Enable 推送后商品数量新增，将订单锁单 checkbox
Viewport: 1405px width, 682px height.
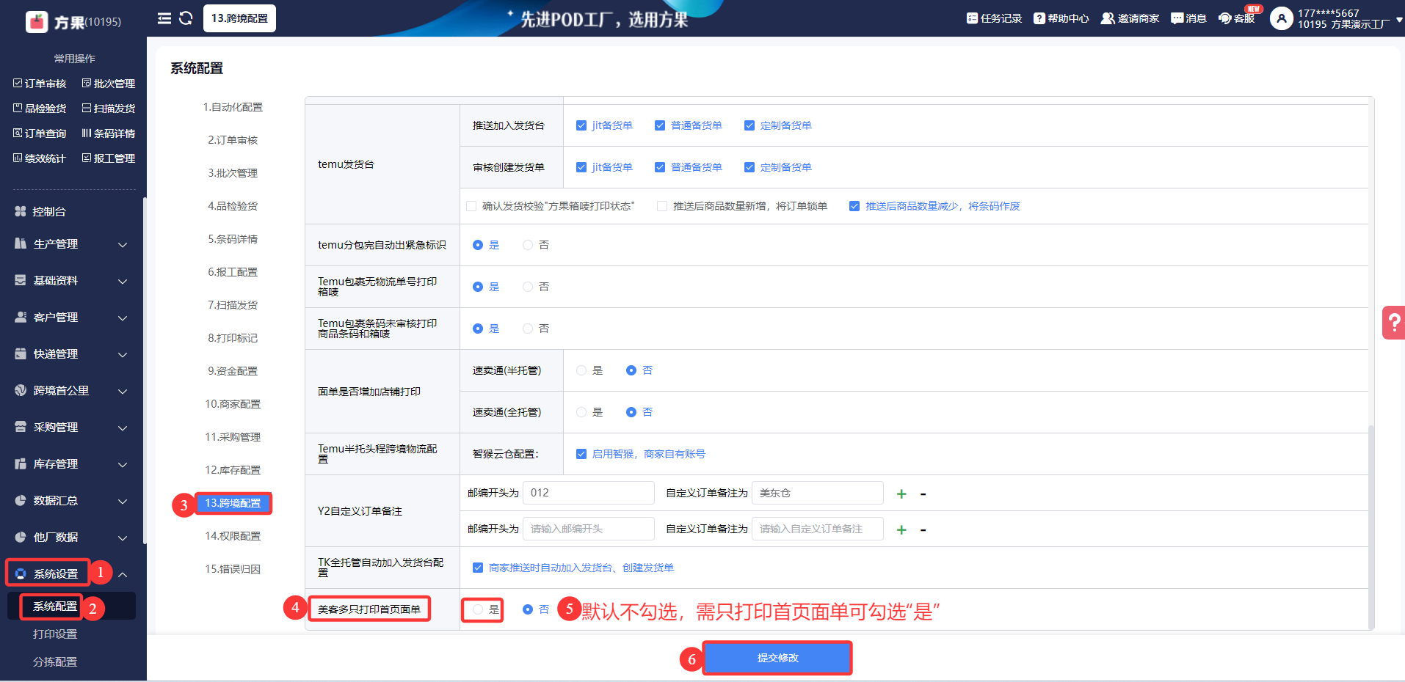(x=662, y=206)
